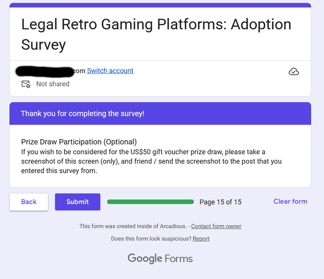
Task: Report this form as suspicious
Action: tap(201, 238)
